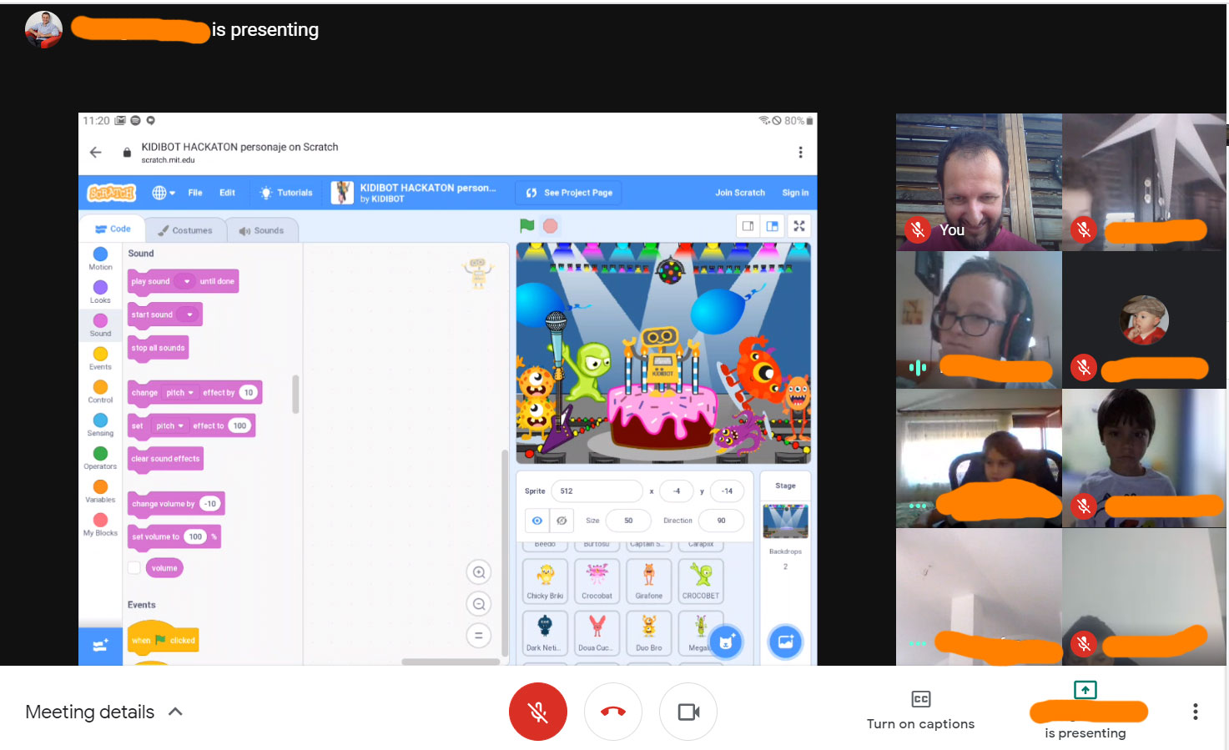Open Meet more options three dots
Image resolution: width=1229 pixels, height=750 pixels.
(x=1195, y=712)
